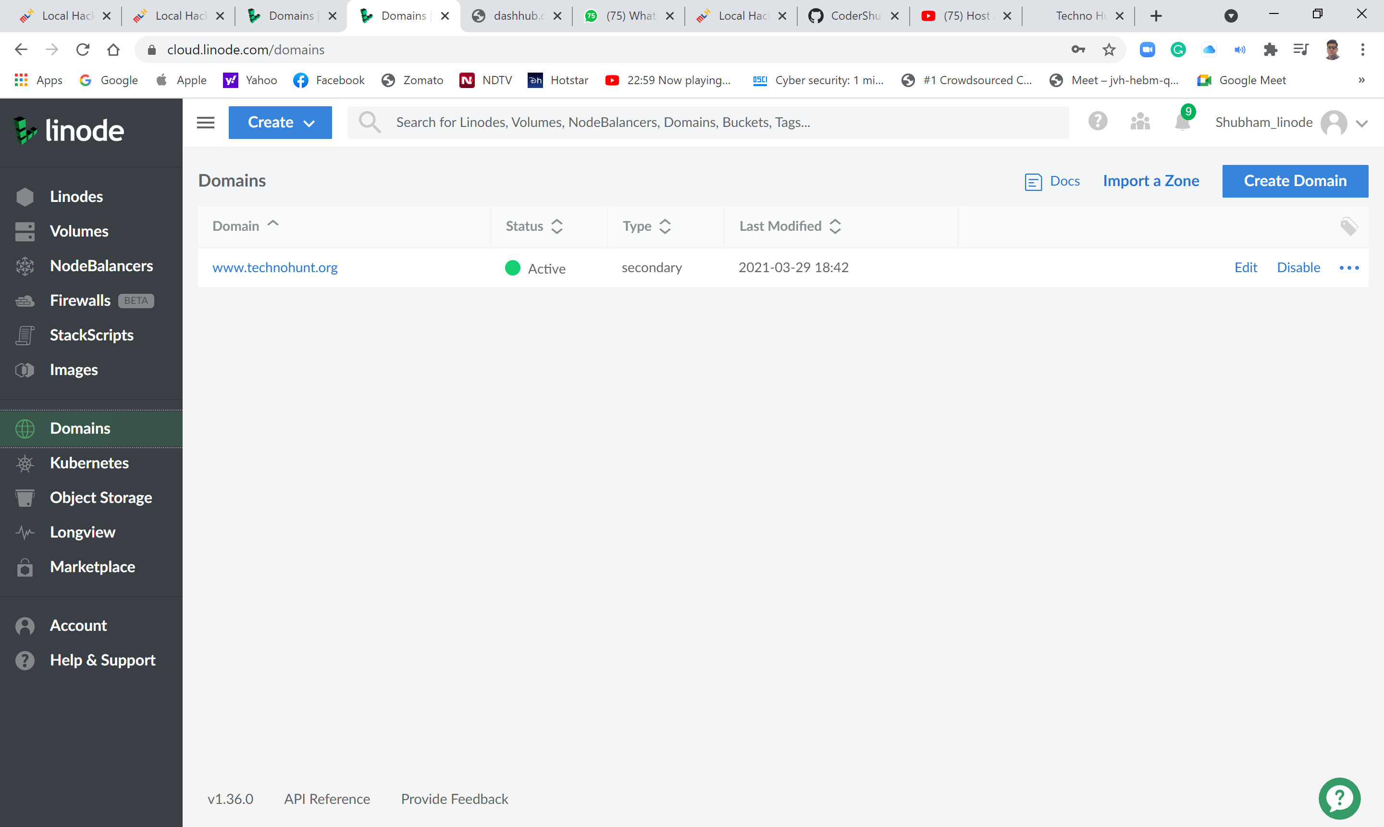Bookmark page with the star icon
Viewport: 1384px width, 827px height.
click(x=1109, y=50)
